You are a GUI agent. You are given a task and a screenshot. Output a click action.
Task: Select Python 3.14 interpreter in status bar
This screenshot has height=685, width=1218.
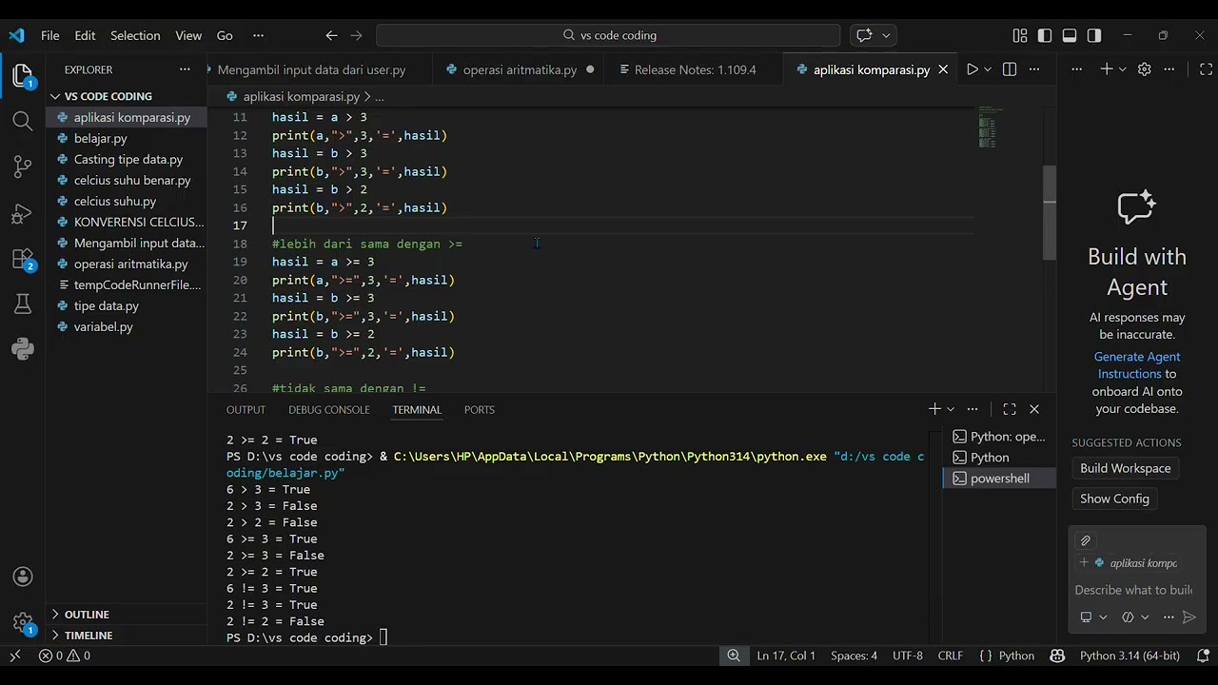pyautogui.click(x=1130, y=656)
